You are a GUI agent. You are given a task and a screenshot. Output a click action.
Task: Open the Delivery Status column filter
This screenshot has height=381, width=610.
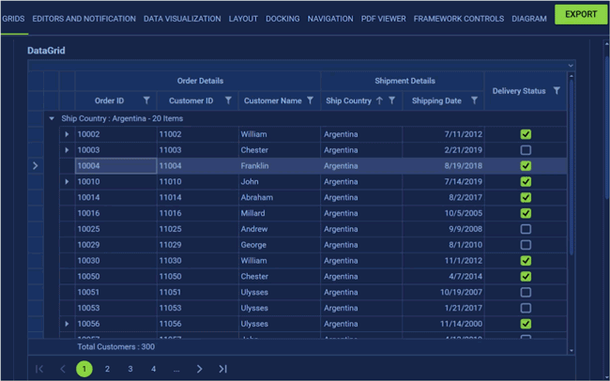pos(557,91)
